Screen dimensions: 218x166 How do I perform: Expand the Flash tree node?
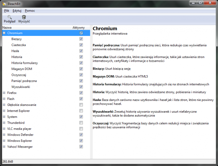(4, 99)
